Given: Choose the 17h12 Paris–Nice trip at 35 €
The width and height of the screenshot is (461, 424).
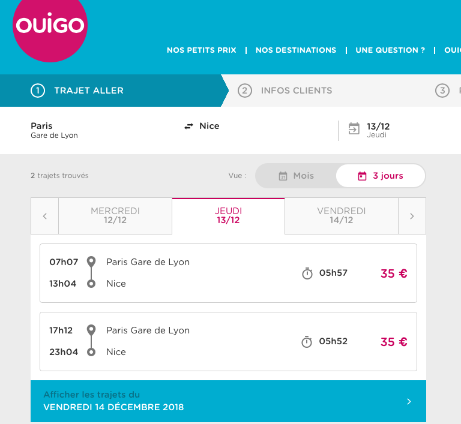Looking at the screenshot, I should (x=228, y=341).
